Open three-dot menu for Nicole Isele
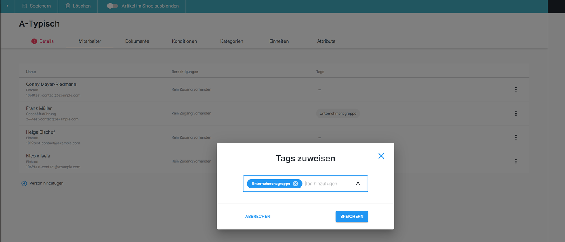 coord(516,161)
